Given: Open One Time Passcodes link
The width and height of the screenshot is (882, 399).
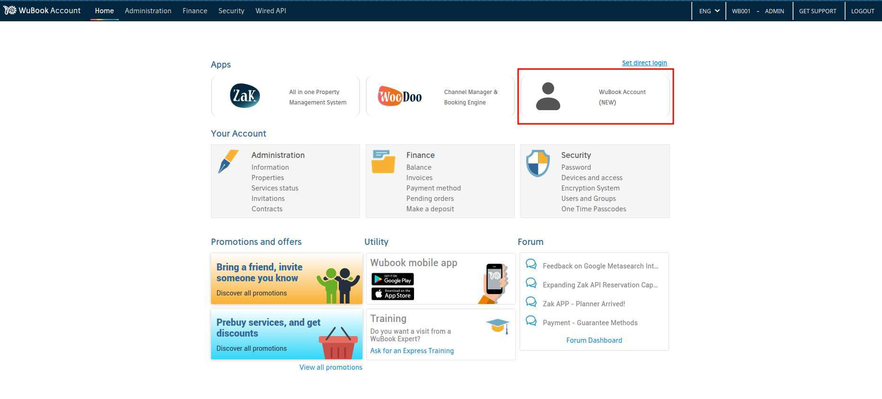Looking at the screenshot, I should pyautogui.click(x=593, y=209).
